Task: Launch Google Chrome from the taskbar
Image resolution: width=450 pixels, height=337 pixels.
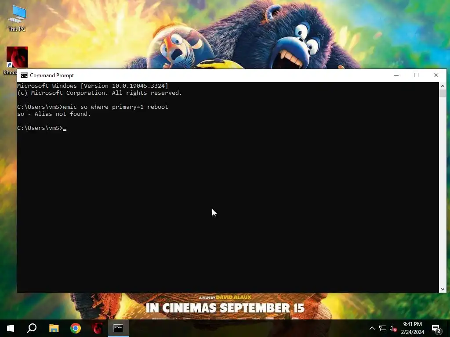Action: point(76,328)
